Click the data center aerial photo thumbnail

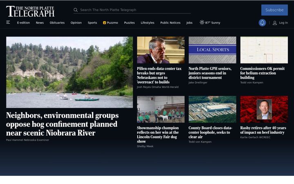pyautogui.click(x=212, y=109)
